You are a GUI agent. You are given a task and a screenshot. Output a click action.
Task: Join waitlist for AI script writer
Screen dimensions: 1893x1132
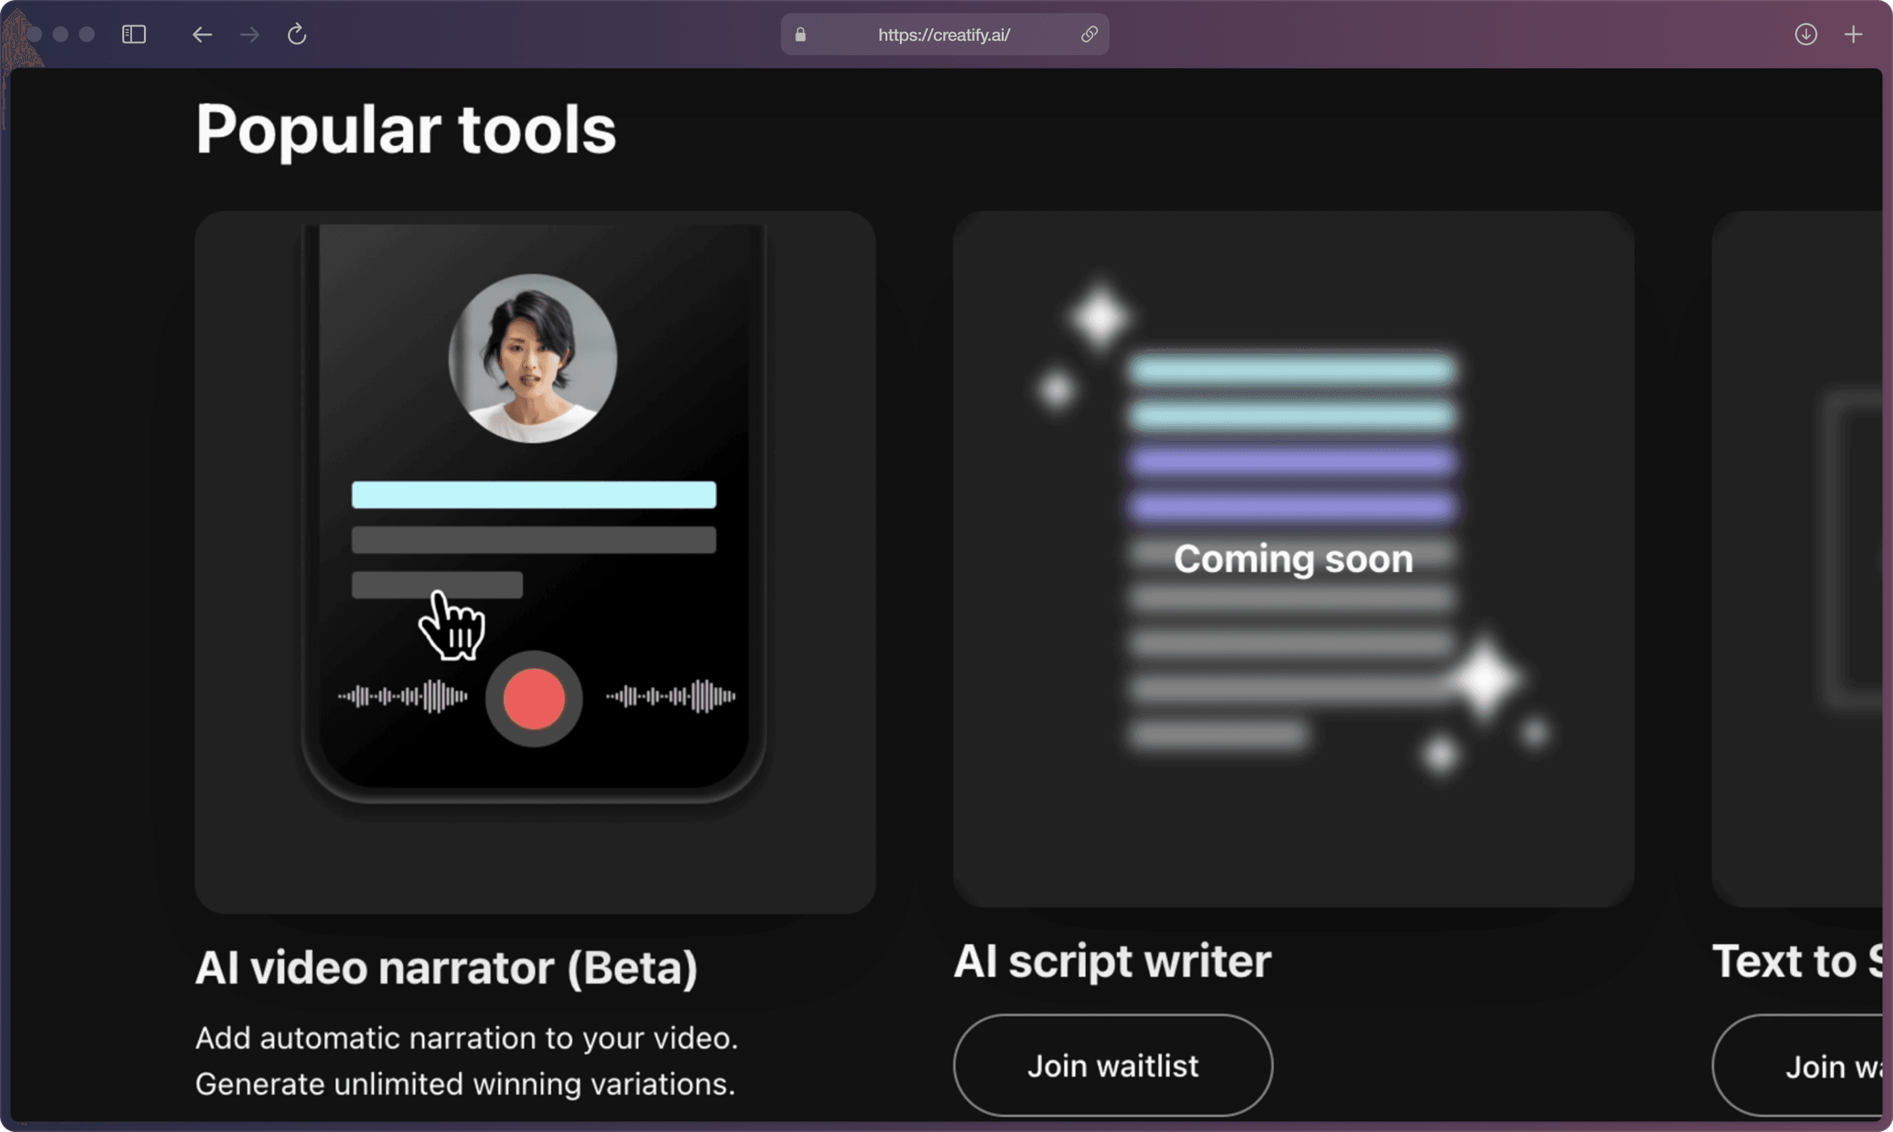[x=1110, y=1065]
